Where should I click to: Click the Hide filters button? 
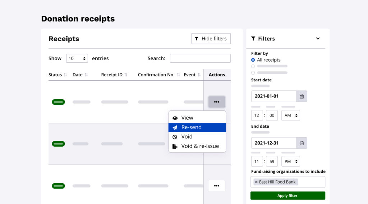pyautogui.click(x=211, y=39)
